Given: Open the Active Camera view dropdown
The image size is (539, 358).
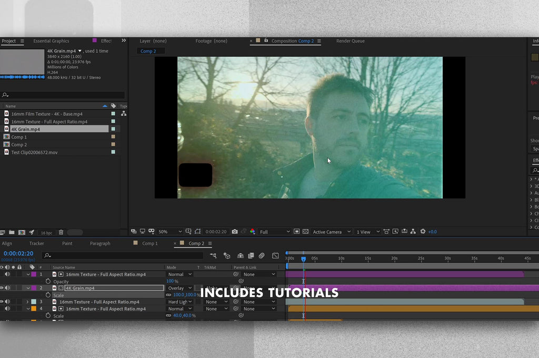Looking at the screenshot, I should tap(331, 232).
